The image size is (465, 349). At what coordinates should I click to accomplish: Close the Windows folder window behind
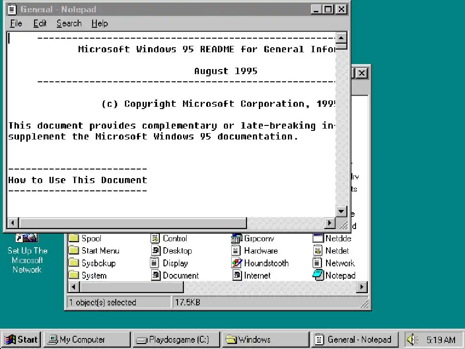point(362,73)
